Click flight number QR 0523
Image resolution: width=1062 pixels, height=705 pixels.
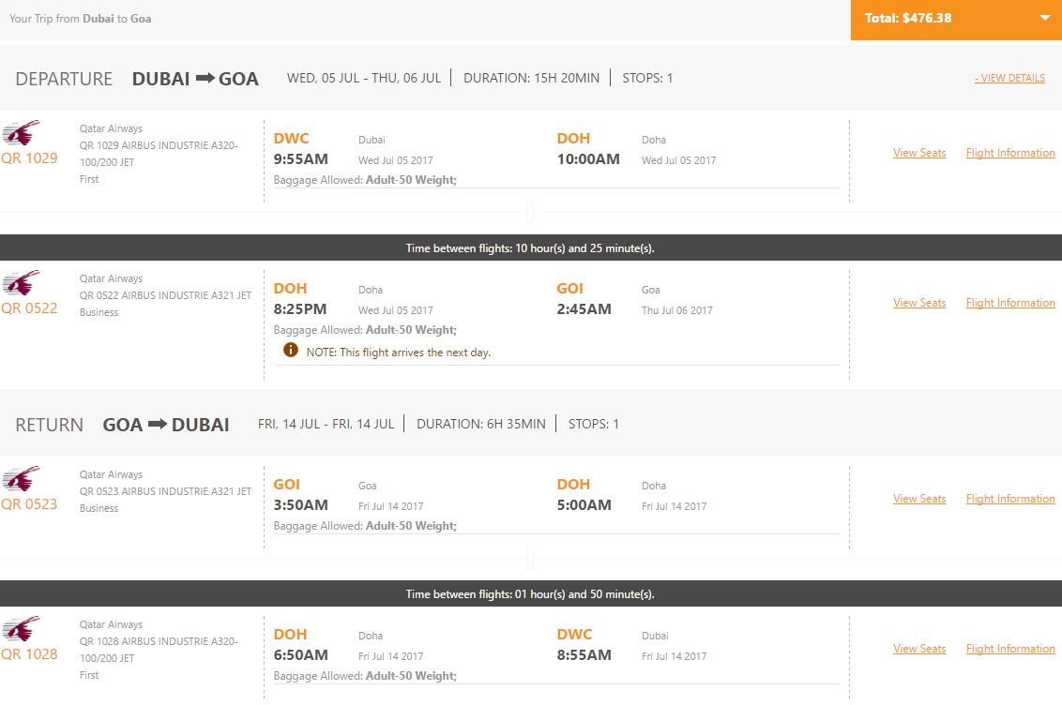click(29, 504)
